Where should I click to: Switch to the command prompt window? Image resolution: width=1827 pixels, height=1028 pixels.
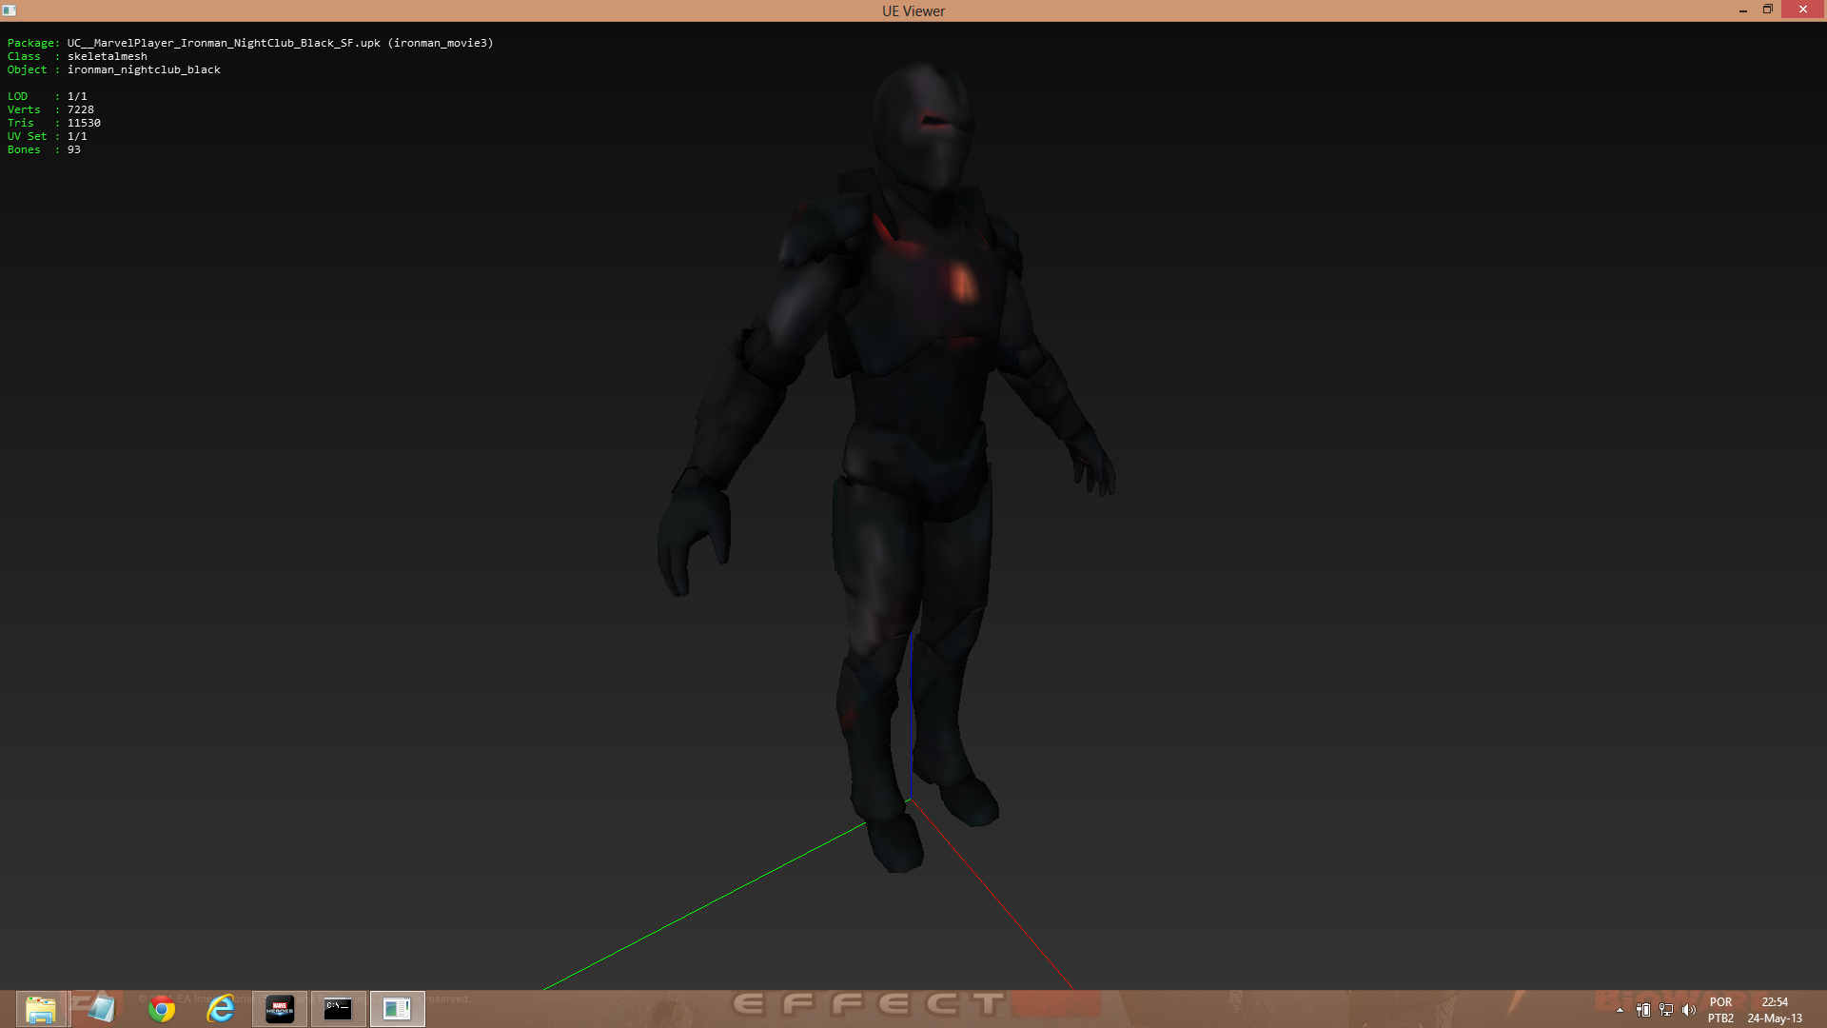tap(338, 1009)
